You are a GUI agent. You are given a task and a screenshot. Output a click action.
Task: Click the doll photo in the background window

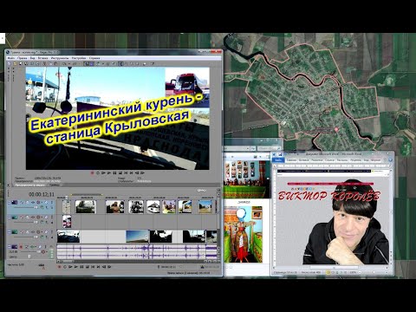tap(244, 235)
